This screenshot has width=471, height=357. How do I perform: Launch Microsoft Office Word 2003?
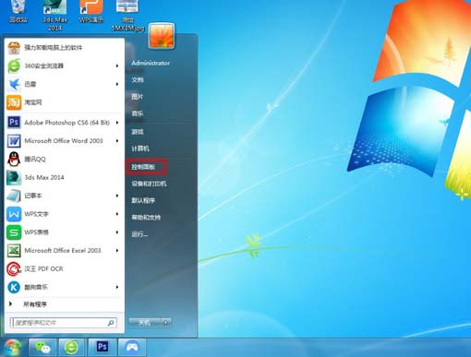[63, 141]
